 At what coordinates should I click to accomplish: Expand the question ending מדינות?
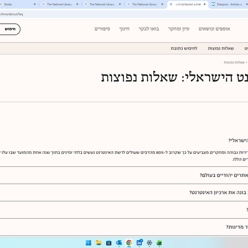(124, 227)
